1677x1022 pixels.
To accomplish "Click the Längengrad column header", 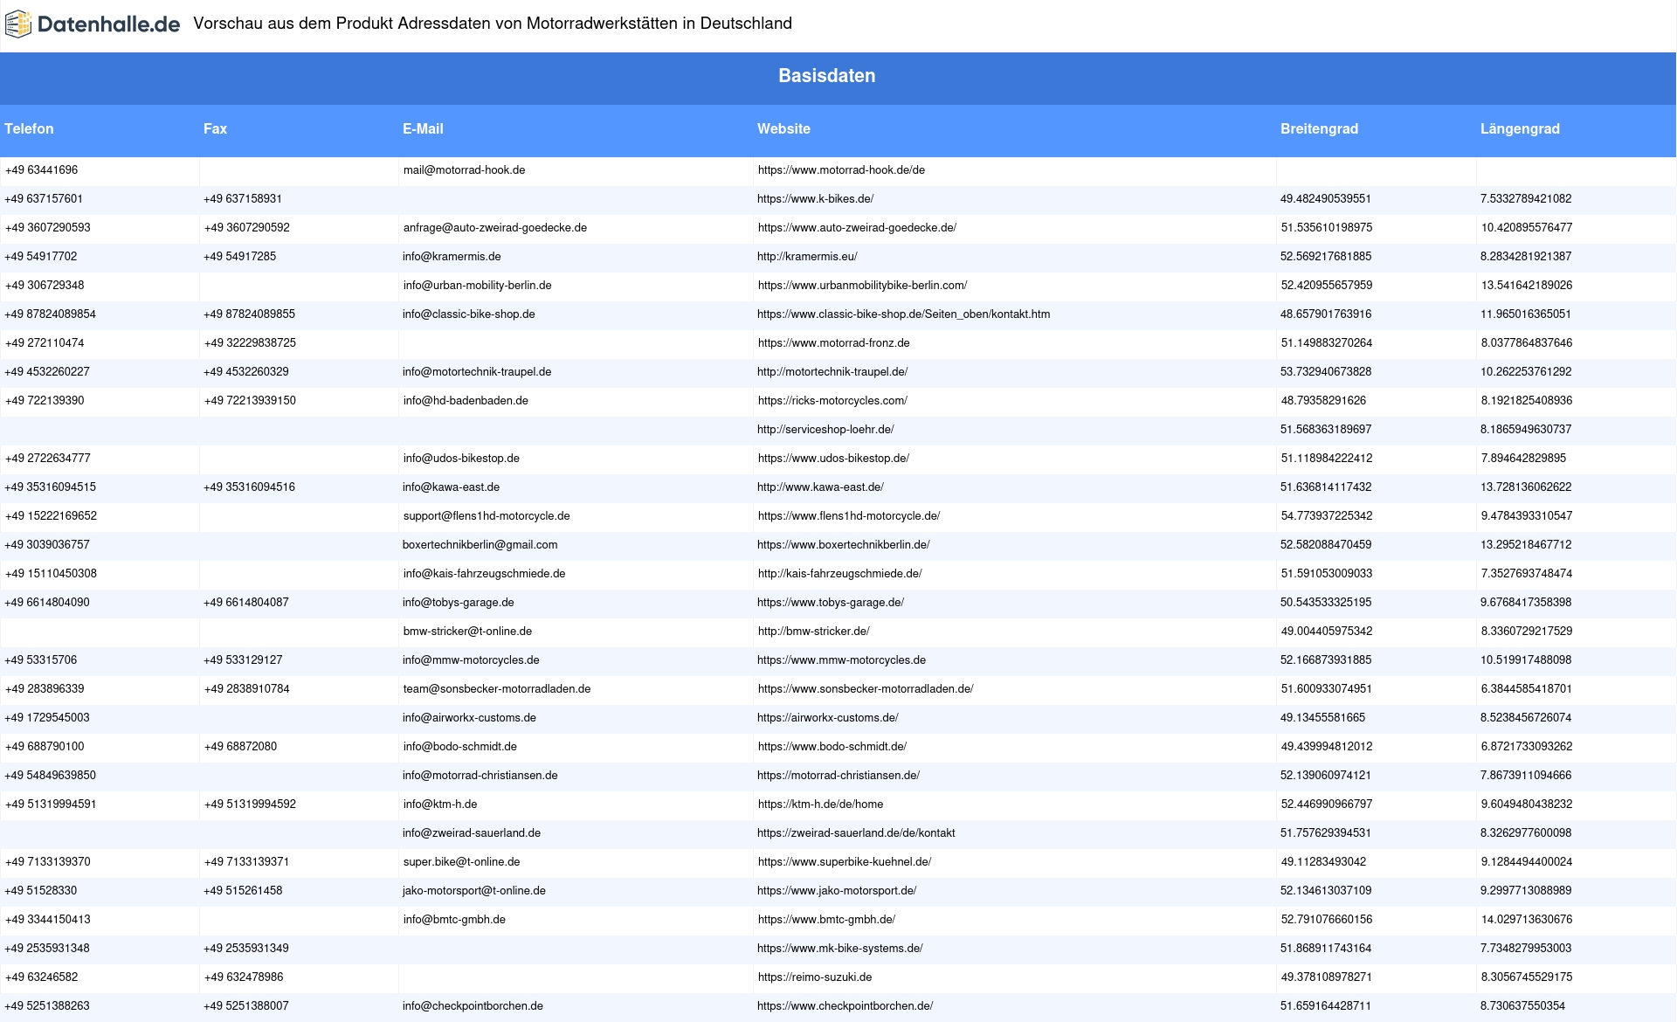I will tap(1520, 129).
